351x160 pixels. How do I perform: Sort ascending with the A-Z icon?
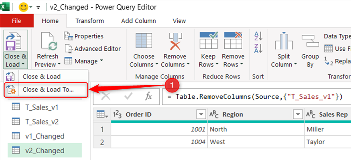point(258,36)
